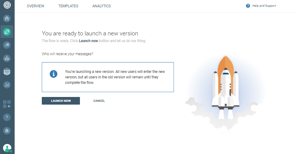Image resolution: width=295 pixels, height=154 pixels.
Task: Click the question mark help sidebar icon
Action: click(7, 117)
